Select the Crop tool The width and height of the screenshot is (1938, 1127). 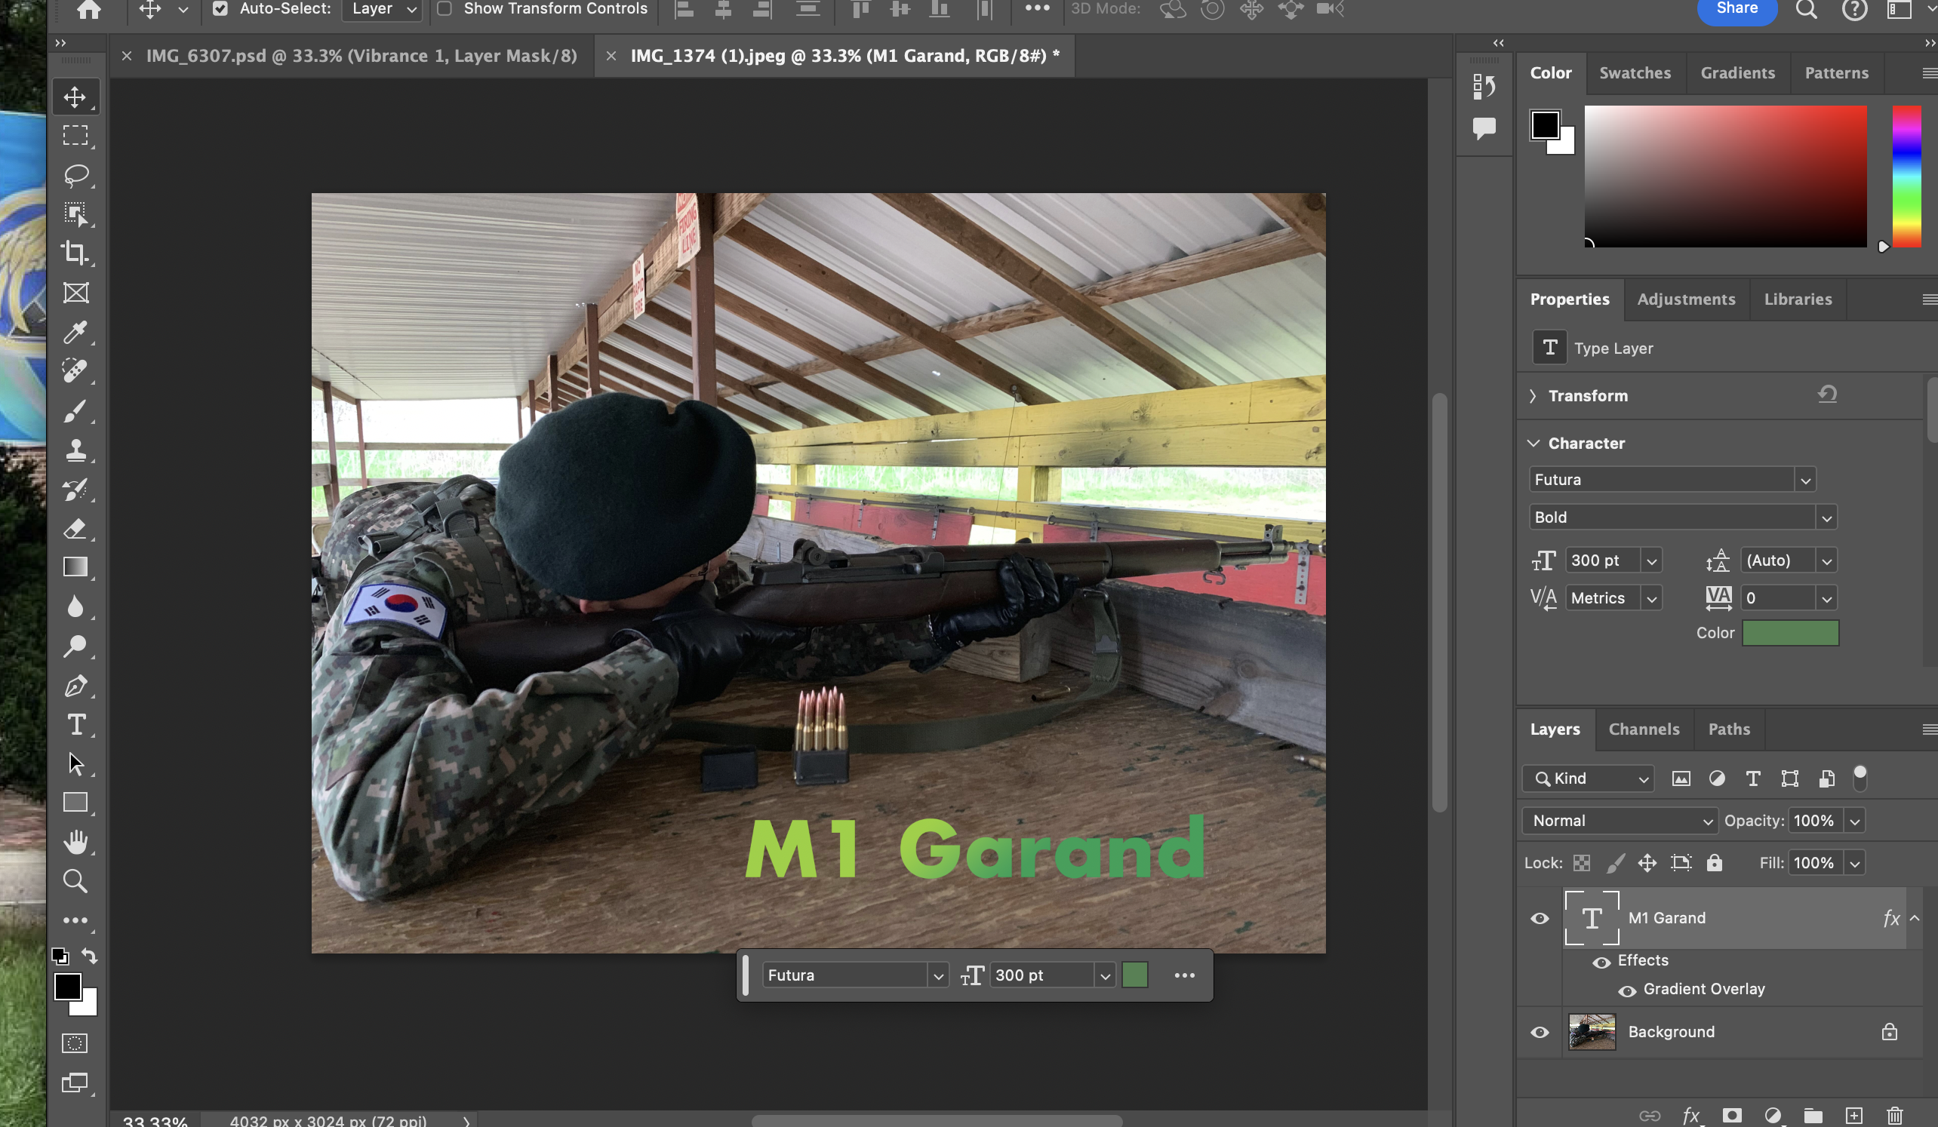click(x=75, y=253)
